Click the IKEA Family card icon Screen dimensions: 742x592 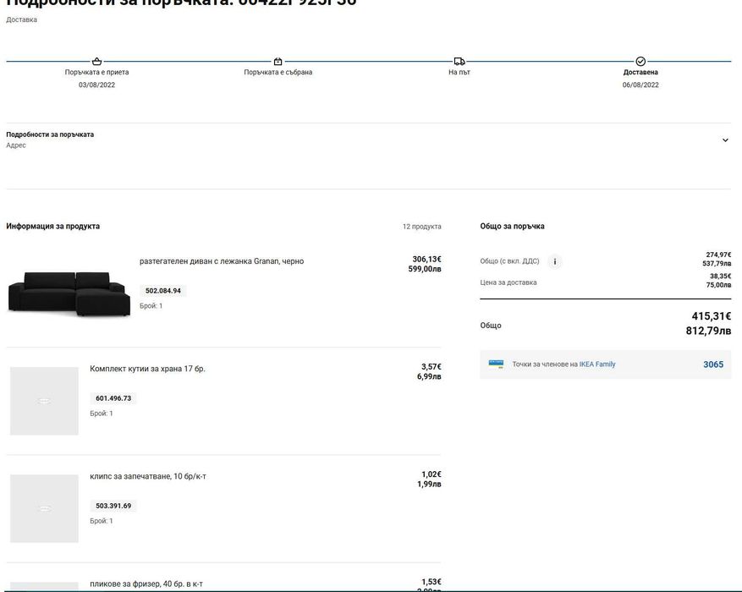click(x=496, y=365)
